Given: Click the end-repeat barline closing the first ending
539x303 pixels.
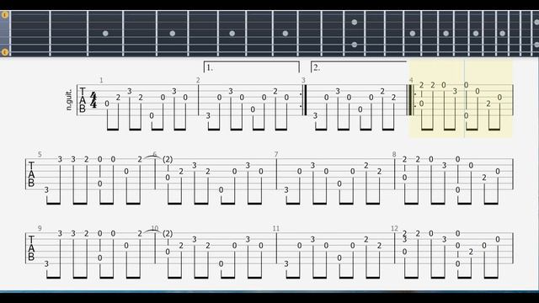Looking at the screenshot, I should (x=303, y=100).
